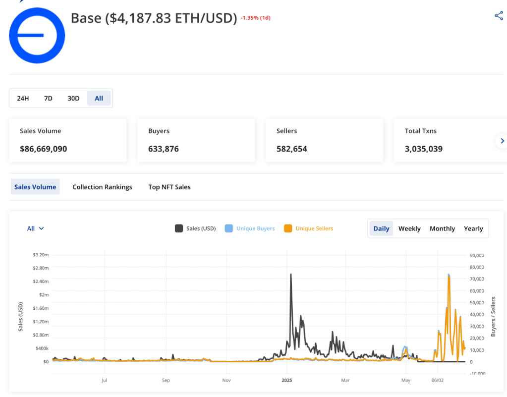Viewport: 507px width, 397px height.
Task: Select the 24H time range
Action: click(x=23, y=98)
